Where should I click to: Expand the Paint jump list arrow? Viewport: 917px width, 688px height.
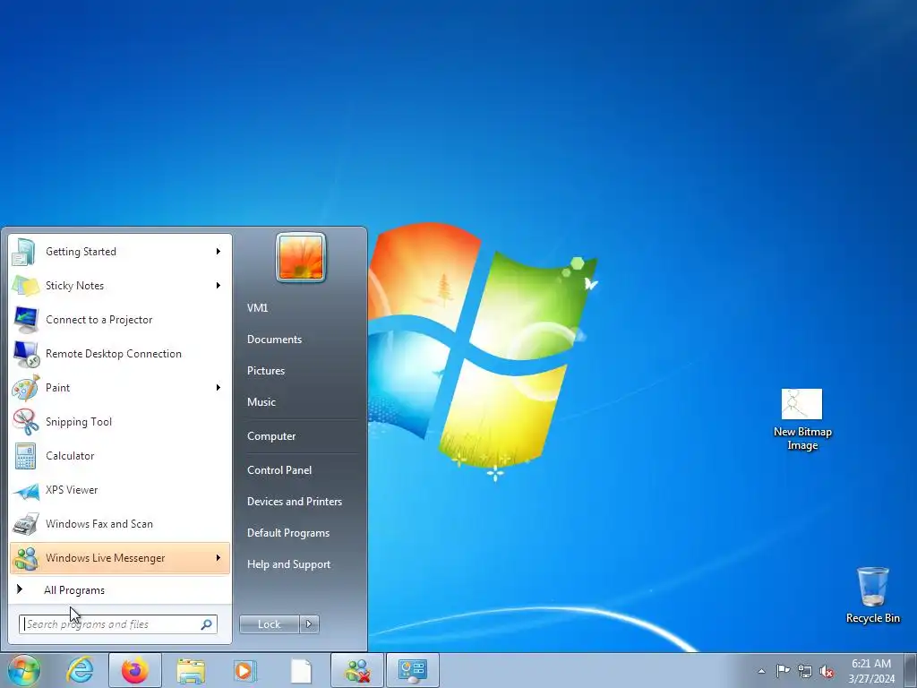[x=219, y=387]
